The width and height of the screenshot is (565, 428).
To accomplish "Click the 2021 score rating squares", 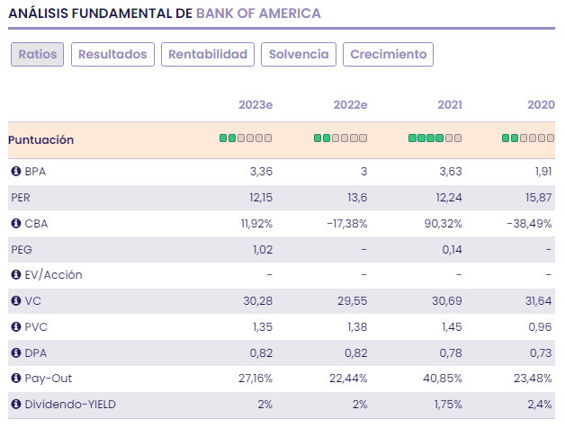I will pos(435,138).
